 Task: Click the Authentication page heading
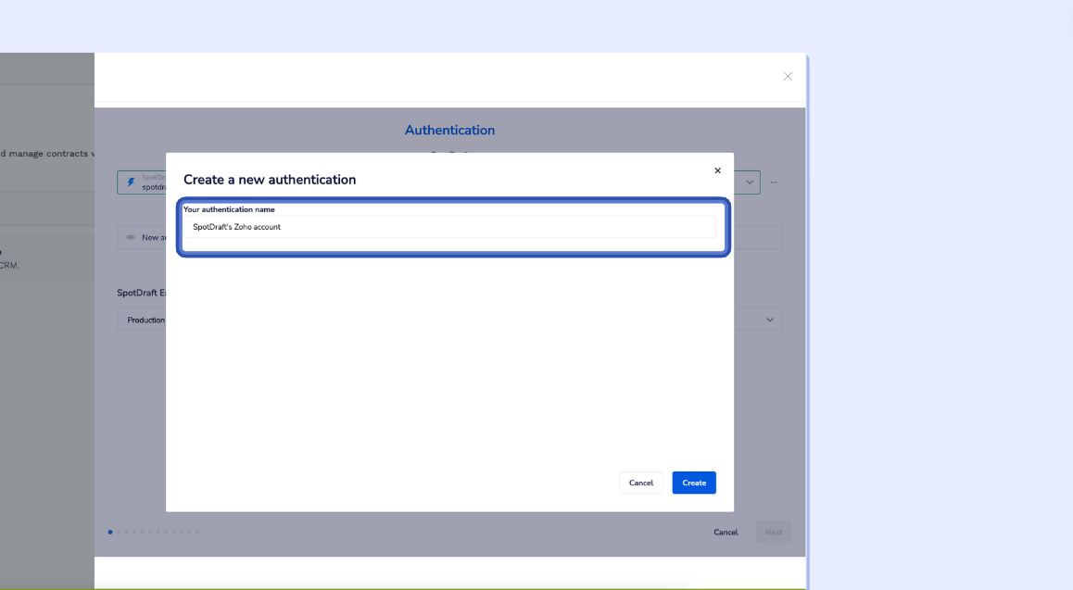[x=449, y=131]
